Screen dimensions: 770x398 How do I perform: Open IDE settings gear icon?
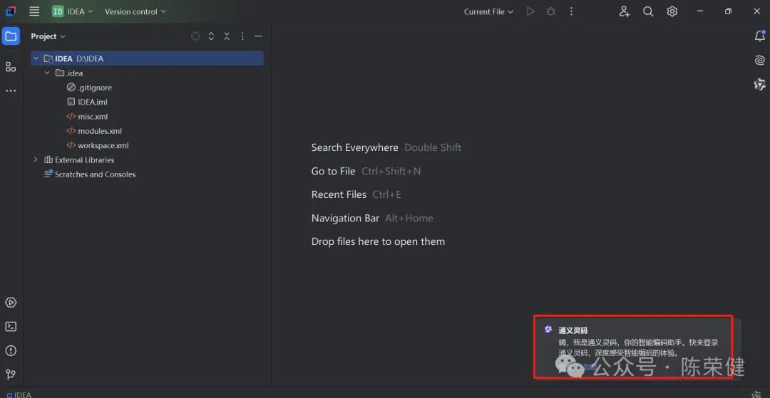[672, 11]
